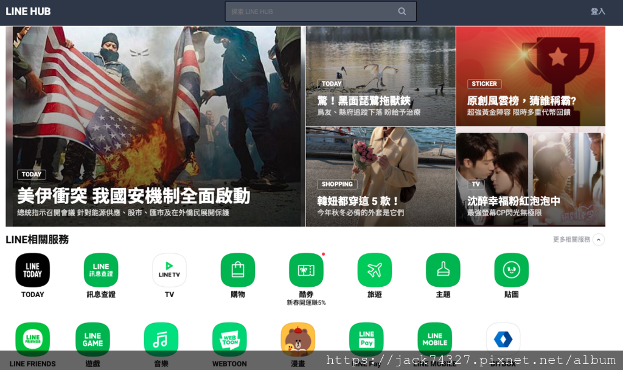Click the 新春開運賺5% promo text
623x370 pixels.
pos(306,303)
